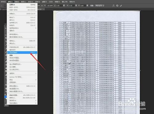This screenshot has height=114, width=154.
Task: Choose 还原(O) Ctrl+Z in Edit menu
Action: click(22, 5)
